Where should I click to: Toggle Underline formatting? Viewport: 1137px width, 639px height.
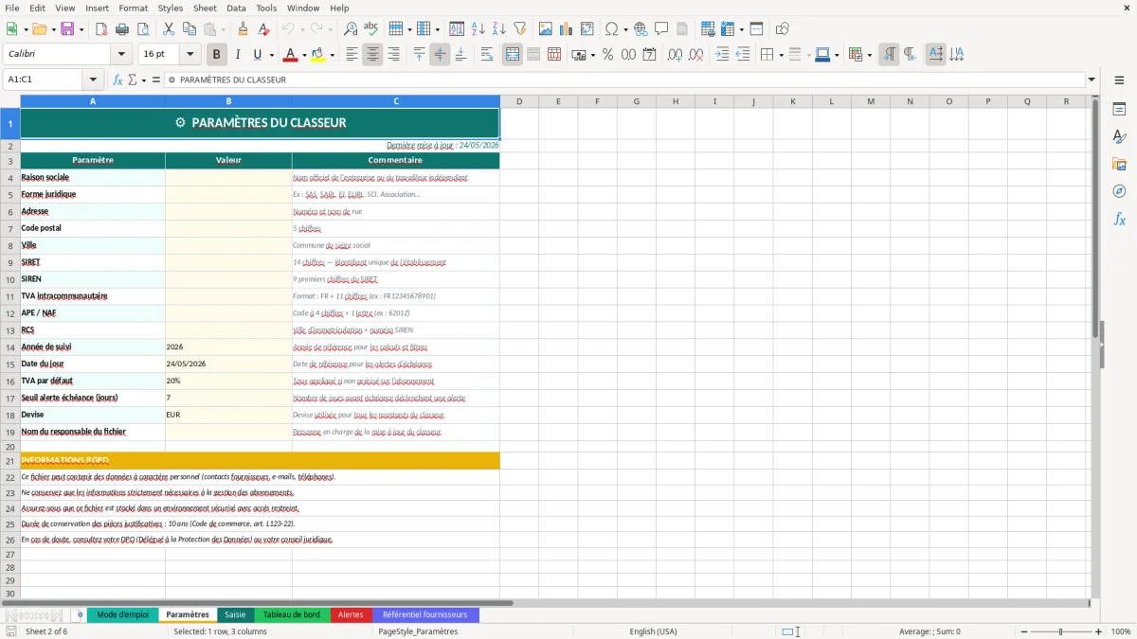coord(257,55)
